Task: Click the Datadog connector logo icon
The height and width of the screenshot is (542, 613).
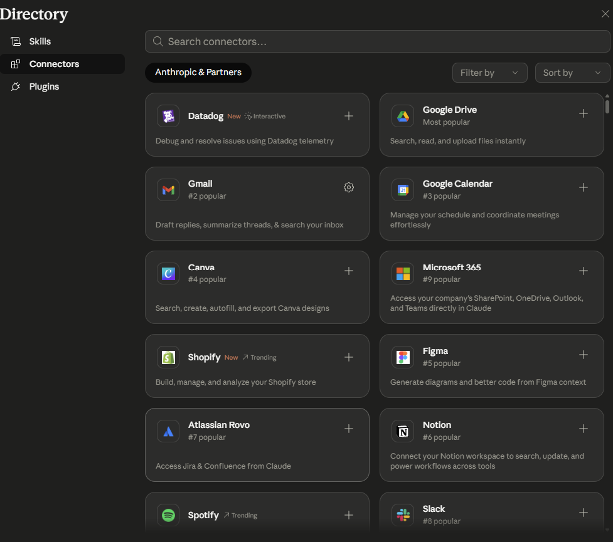Action: (x=168, y=116)
